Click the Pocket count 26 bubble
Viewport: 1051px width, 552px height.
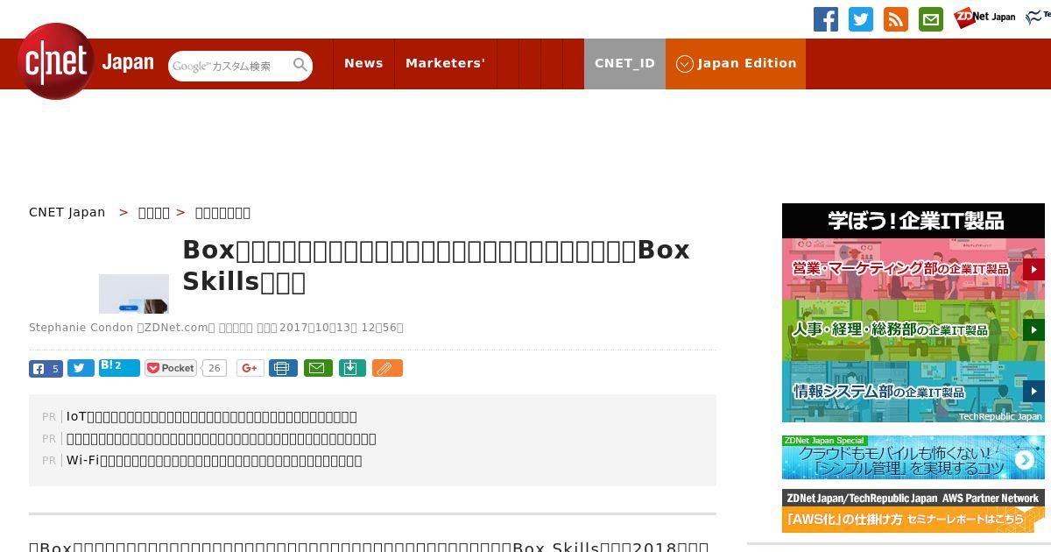[215, 368]
